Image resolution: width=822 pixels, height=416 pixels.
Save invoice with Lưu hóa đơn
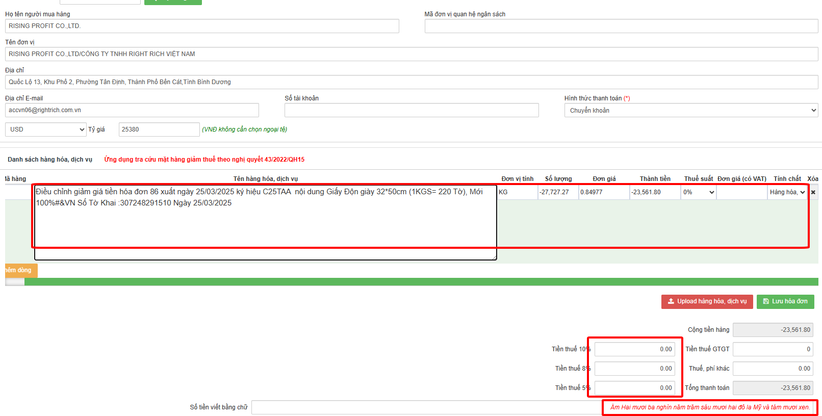(x=785, y=301)
